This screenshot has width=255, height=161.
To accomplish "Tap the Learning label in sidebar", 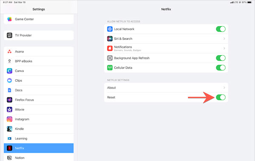I will point(21,139).
